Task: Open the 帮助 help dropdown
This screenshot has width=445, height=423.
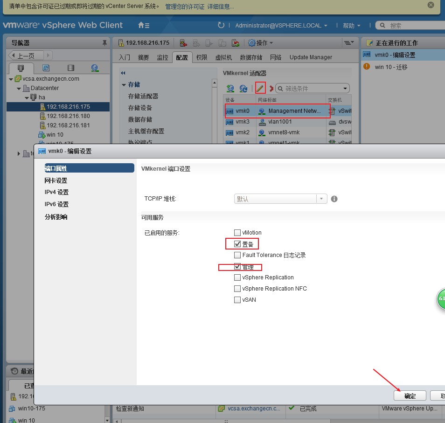Action: 351,26
